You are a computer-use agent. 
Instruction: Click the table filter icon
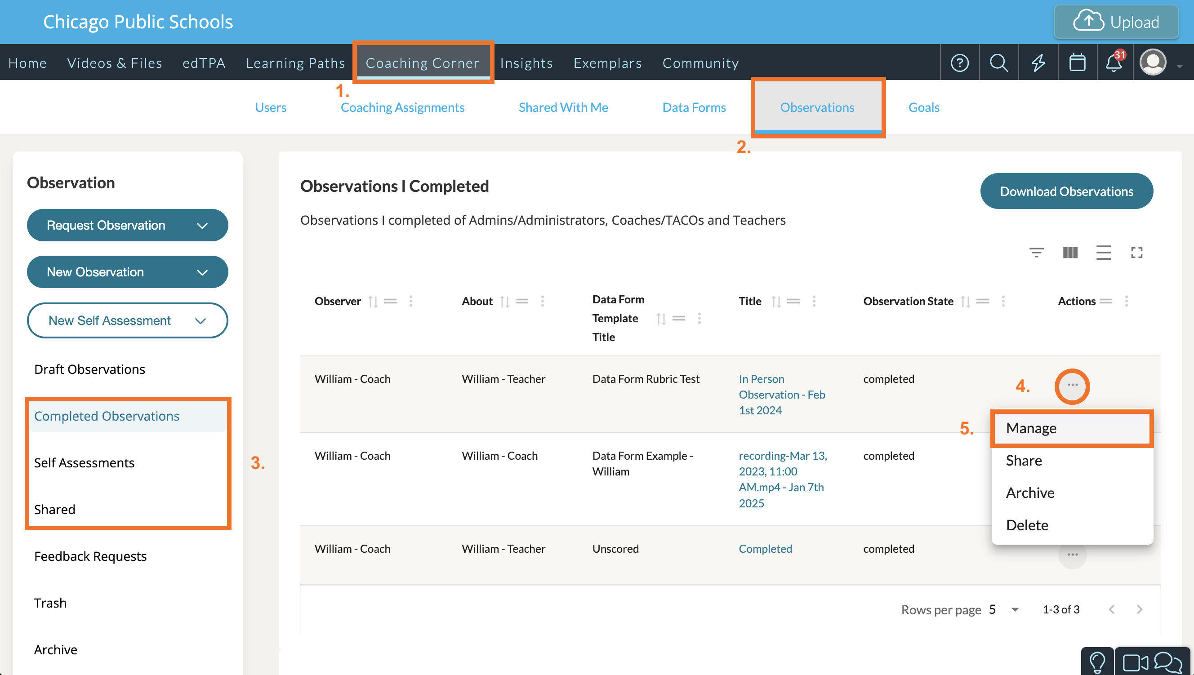(x=1036, y=253)
